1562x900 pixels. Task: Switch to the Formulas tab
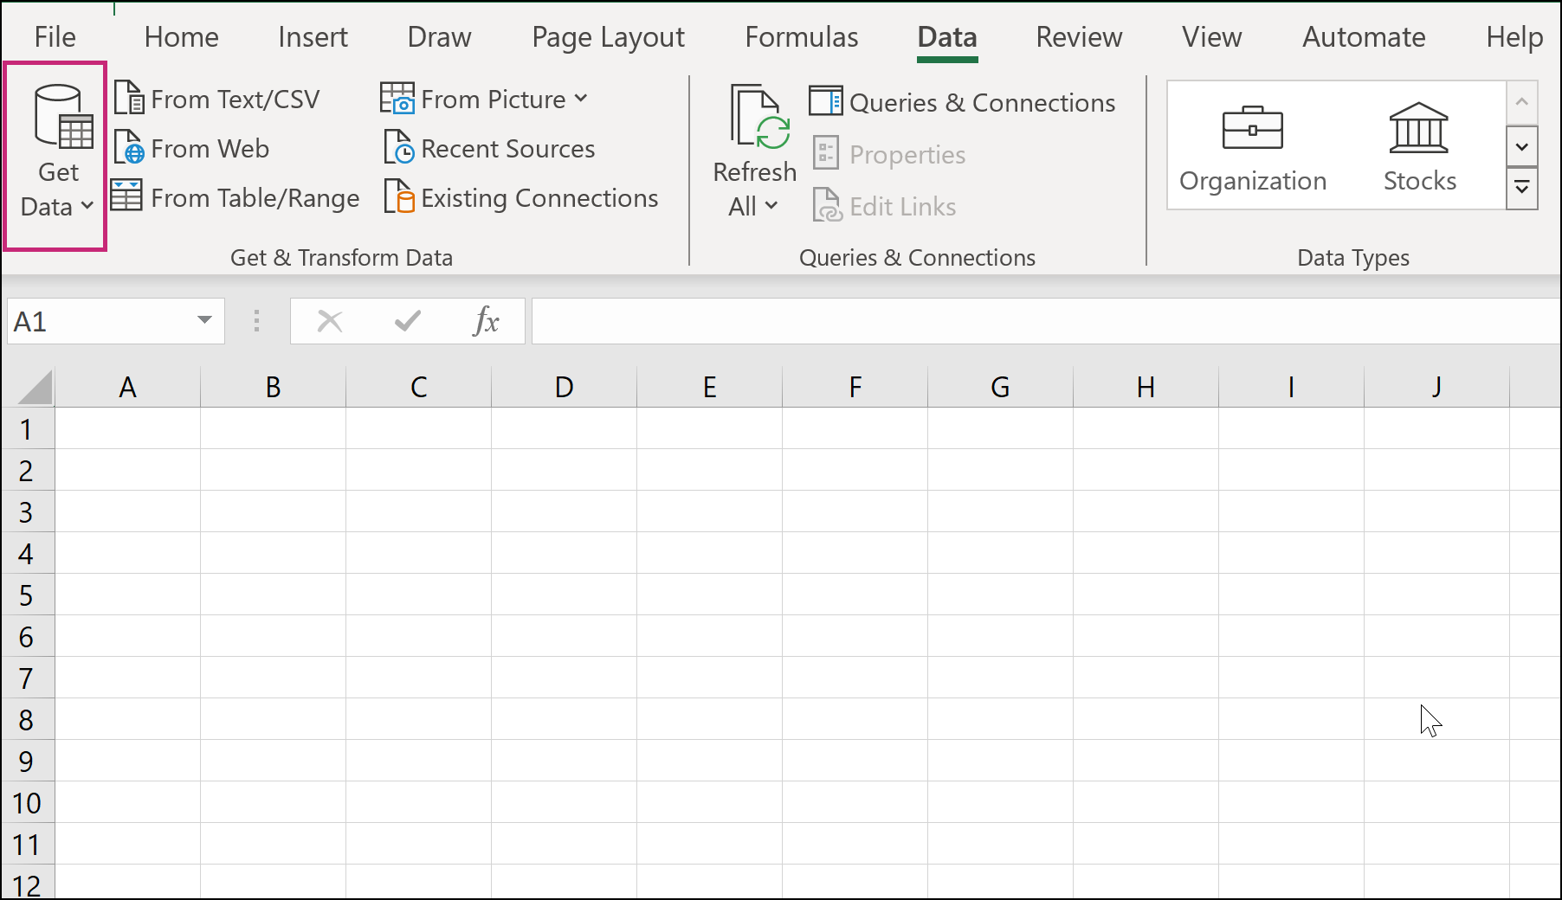(801, 37)
